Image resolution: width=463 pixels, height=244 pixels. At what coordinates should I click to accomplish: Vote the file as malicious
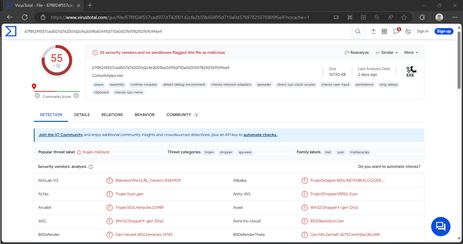37,96
